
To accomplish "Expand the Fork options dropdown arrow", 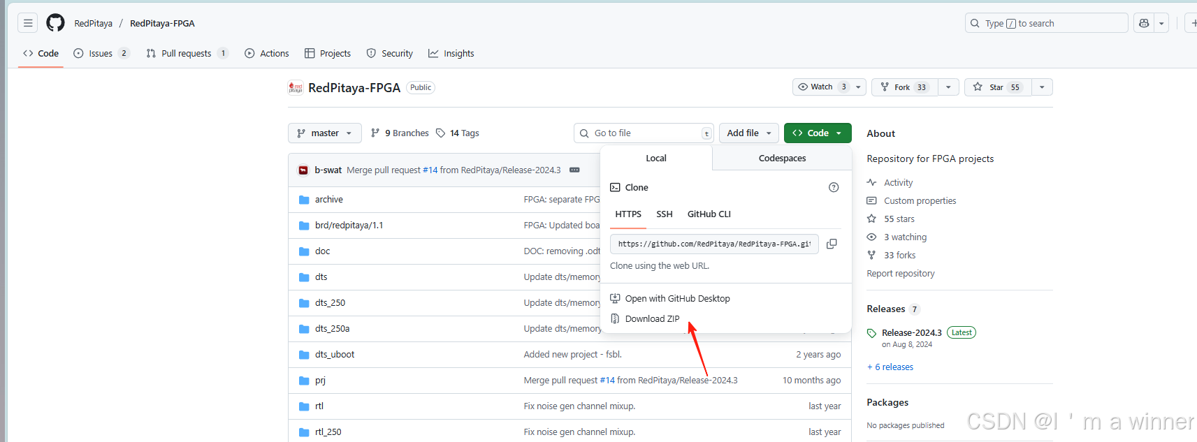I will pos(948,87).
